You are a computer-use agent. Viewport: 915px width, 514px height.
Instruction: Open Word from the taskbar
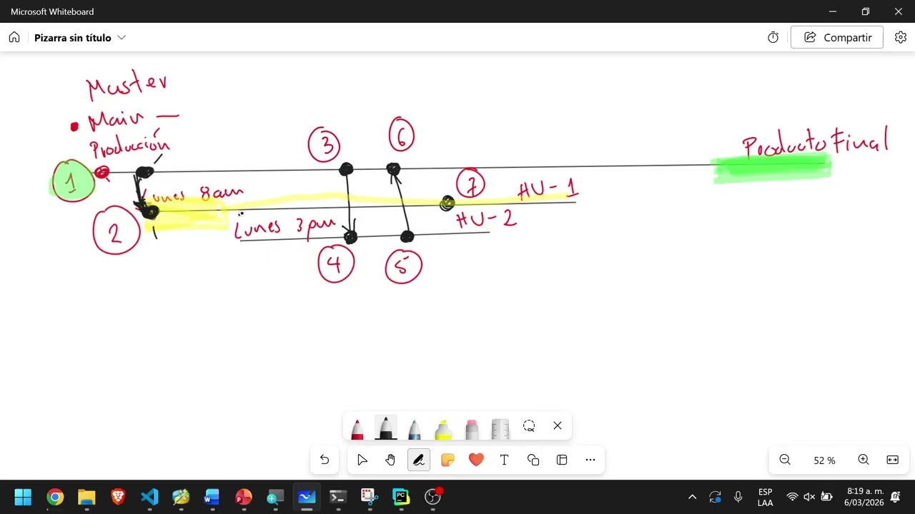pos(212,497)
